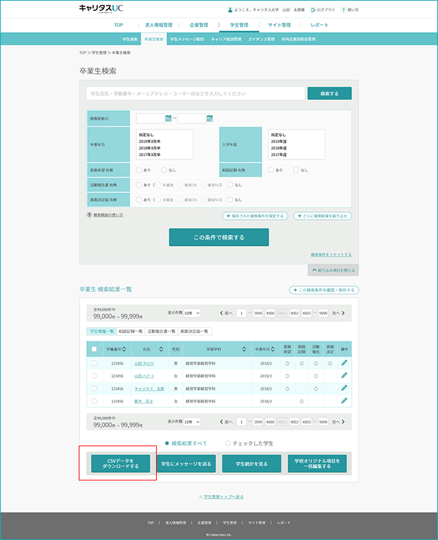Open the start-date calendar picker icon

(x=168, y=118)
